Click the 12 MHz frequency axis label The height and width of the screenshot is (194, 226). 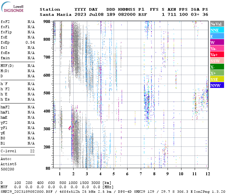click(208, 174)
